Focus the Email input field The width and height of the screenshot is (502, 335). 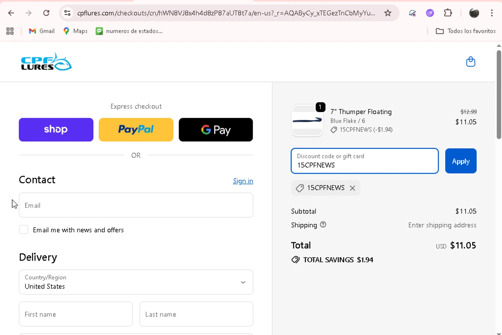136,205
